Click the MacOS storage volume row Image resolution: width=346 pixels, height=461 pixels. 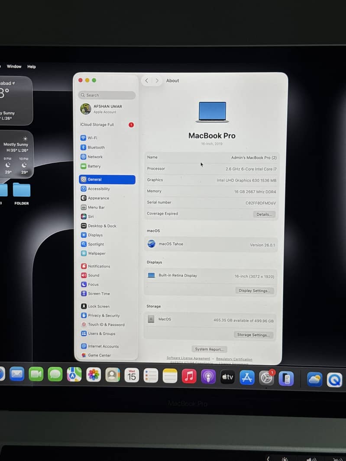click(210, 320)
